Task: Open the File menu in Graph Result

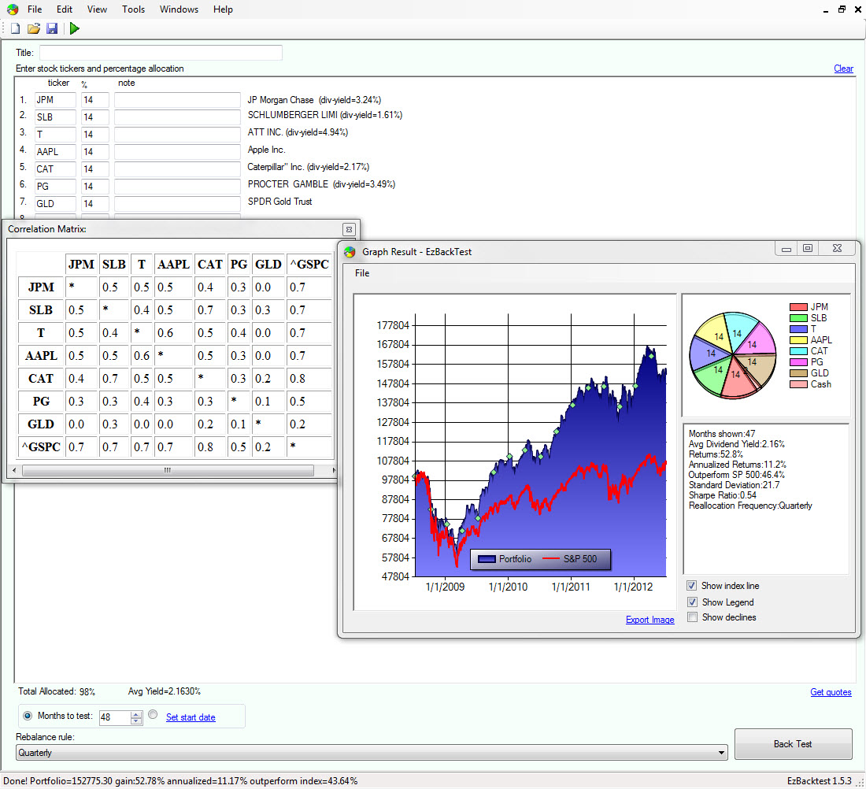Action: pyautogui.click(x=362, y=273)
